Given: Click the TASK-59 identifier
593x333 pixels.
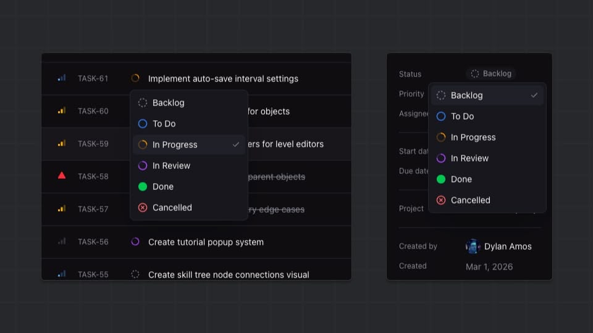Looking at the screenshot, I should tap(93, 144).
